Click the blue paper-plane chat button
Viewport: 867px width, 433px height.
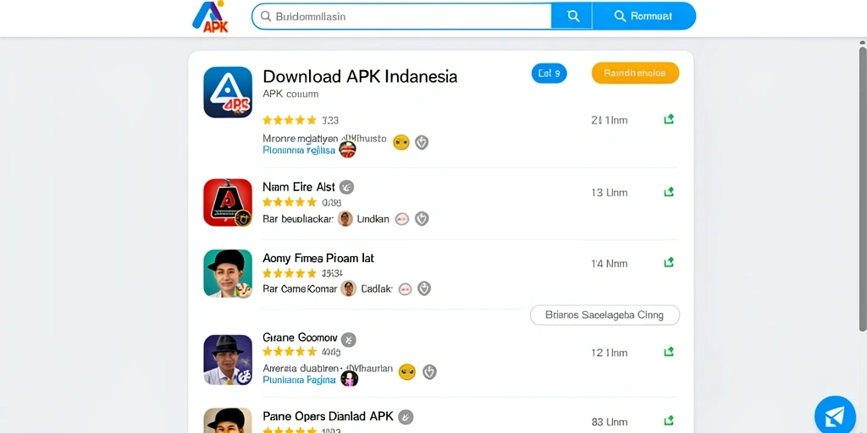coord(835,416)
